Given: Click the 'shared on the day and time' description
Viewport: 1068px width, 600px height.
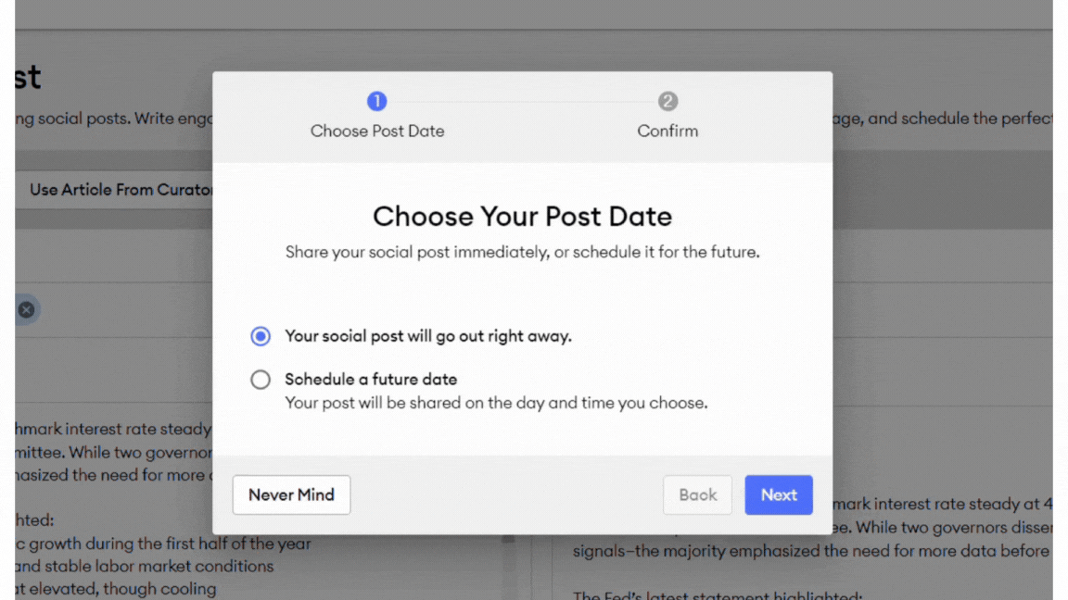Looking at the screenshot, I should pos(496,403).
